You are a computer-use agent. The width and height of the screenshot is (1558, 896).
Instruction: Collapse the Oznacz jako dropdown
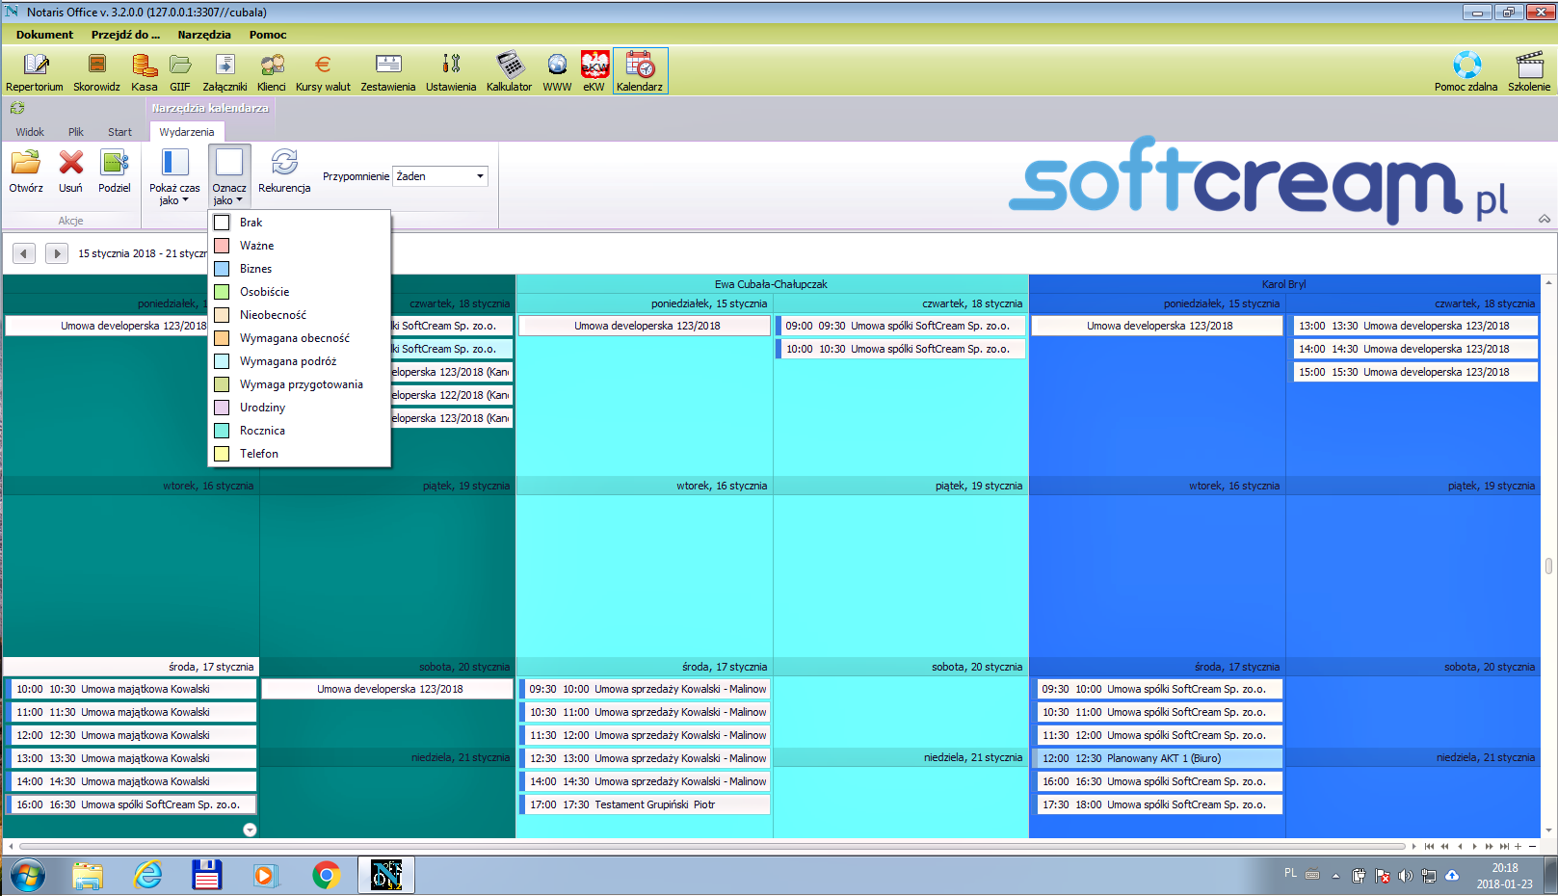click(229, 176)
